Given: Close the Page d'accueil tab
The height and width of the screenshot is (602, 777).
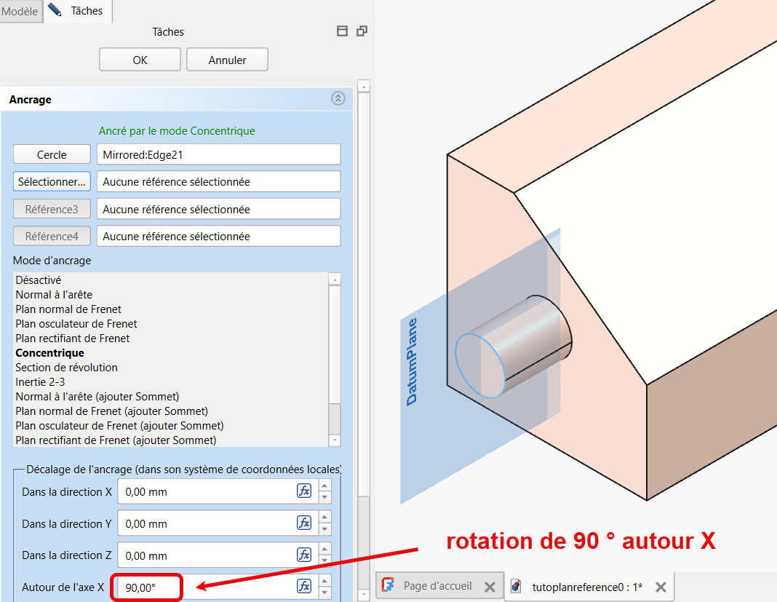Looking at the screenshot, I should (x=490, y=587).
